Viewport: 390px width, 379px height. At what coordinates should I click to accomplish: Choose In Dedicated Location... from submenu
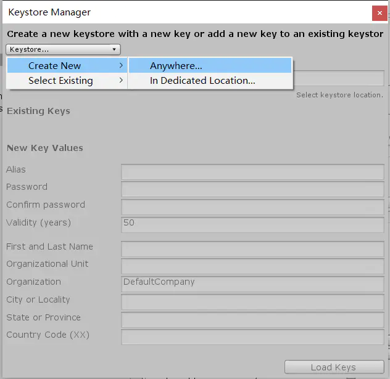click(210, 81)
